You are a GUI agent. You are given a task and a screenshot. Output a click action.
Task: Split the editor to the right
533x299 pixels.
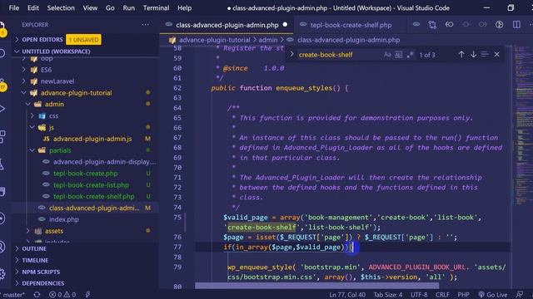coord(516,25)
